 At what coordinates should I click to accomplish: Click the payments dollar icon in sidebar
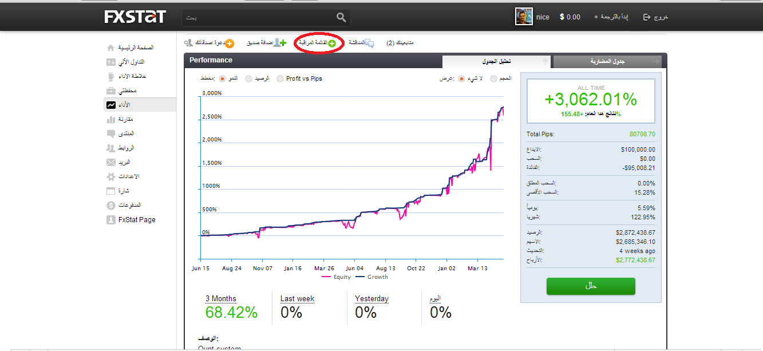click(x=111, y=205)
